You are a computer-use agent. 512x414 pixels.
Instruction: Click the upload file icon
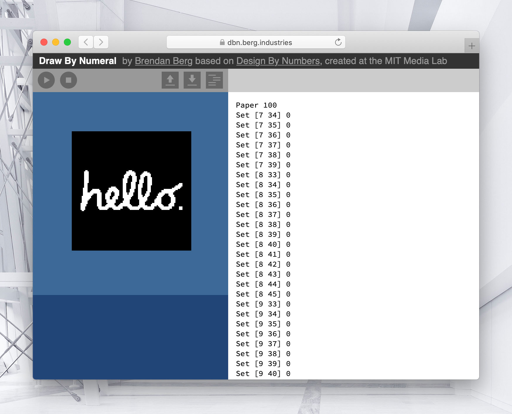click(170, 80)
